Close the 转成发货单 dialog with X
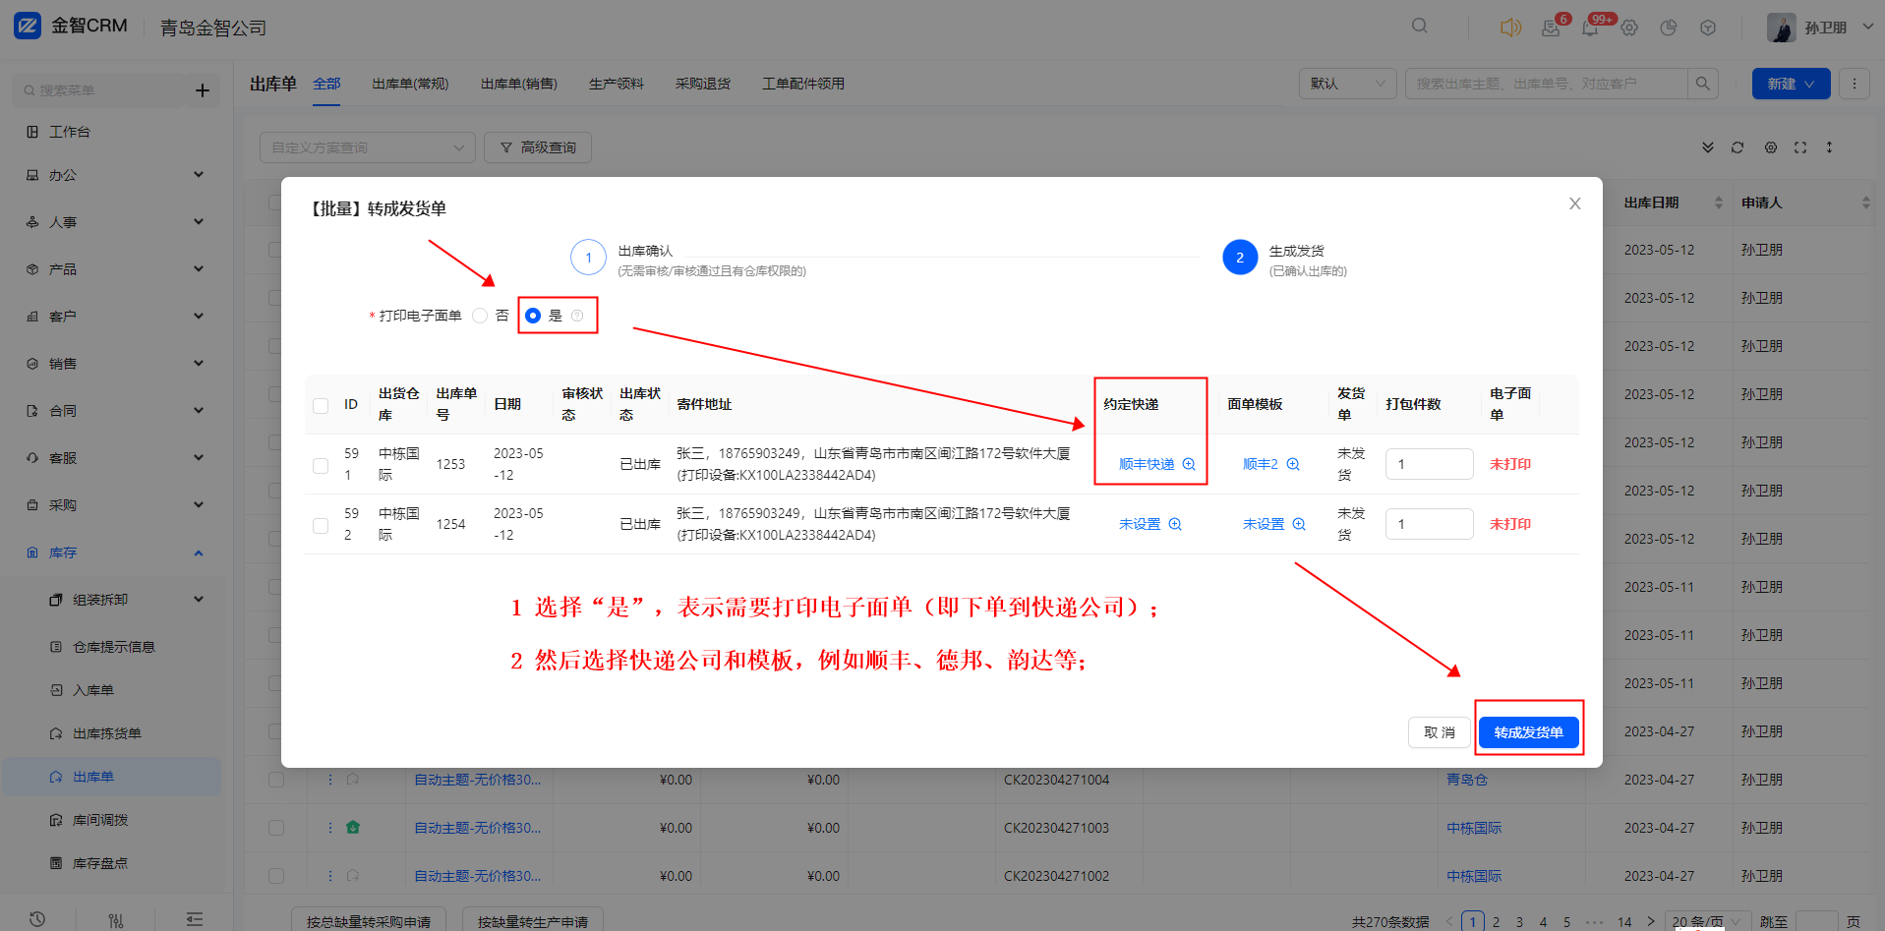Image resolution: width=1885 pixels, height=931 pixels. [1574, 204]
